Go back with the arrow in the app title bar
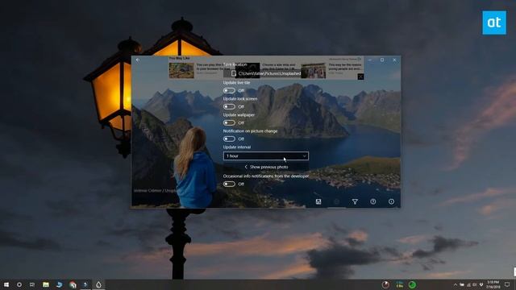 click(138, 60)
